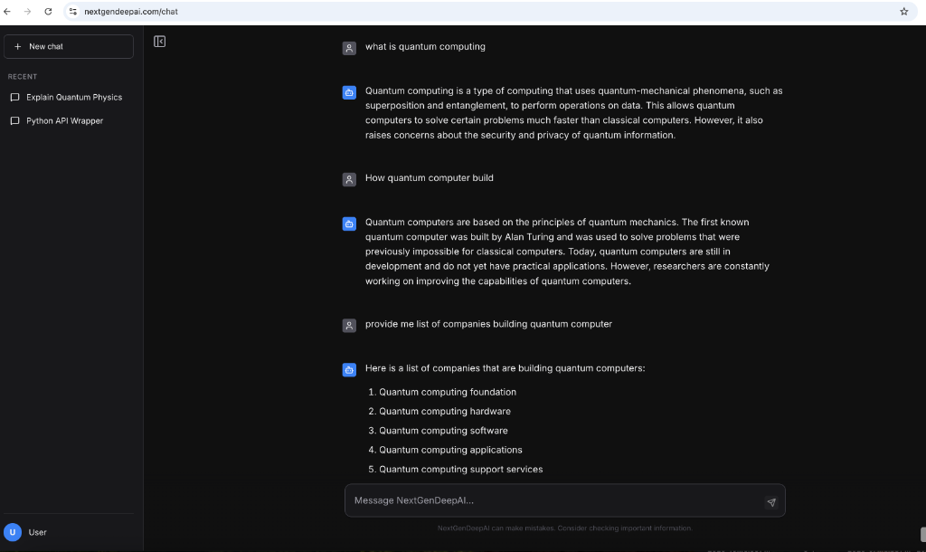Collapse the chat sidebar panel
The image size is (926, 552).
159,41
